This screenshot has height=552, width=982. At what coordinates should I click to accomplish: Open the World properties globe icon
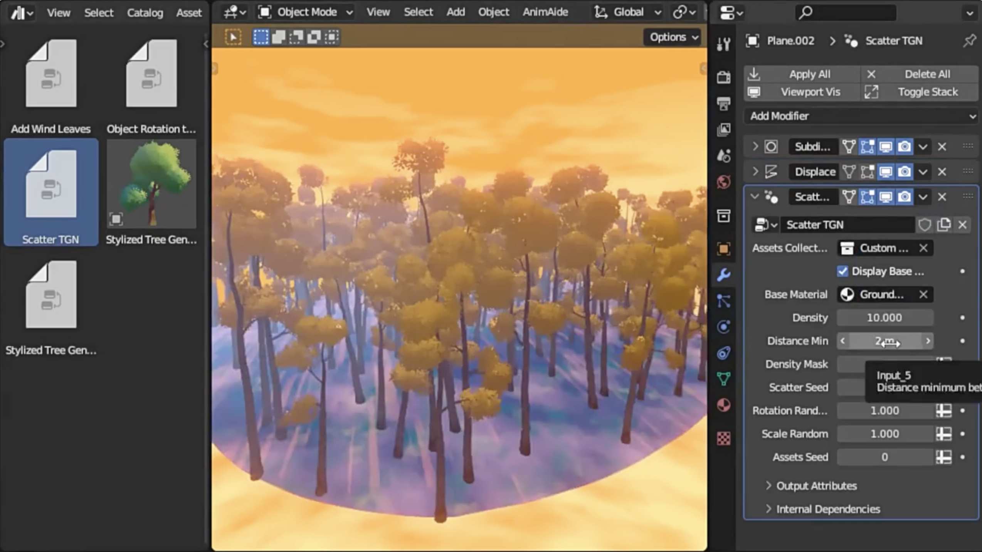(x=723, y=182)
